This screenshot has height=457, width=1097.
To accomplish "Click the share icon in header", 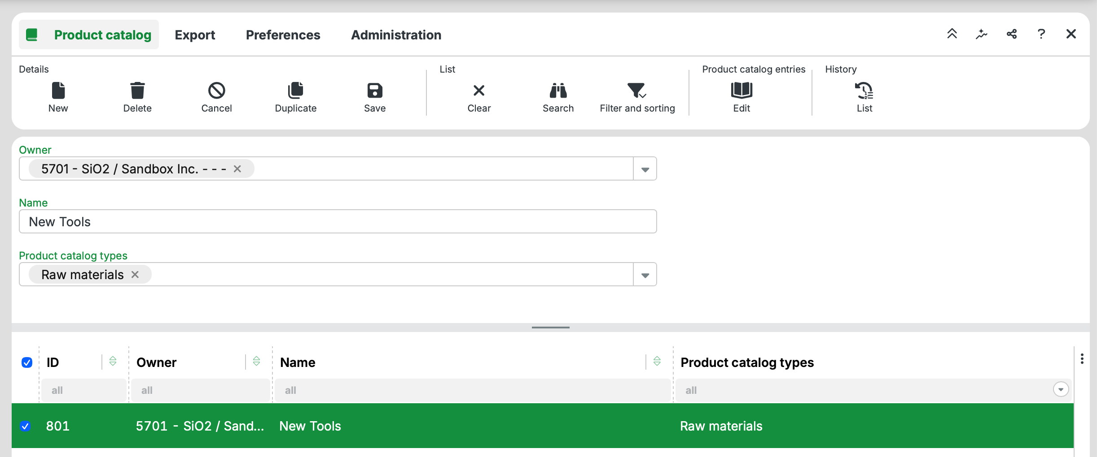I will (1012, 34).
